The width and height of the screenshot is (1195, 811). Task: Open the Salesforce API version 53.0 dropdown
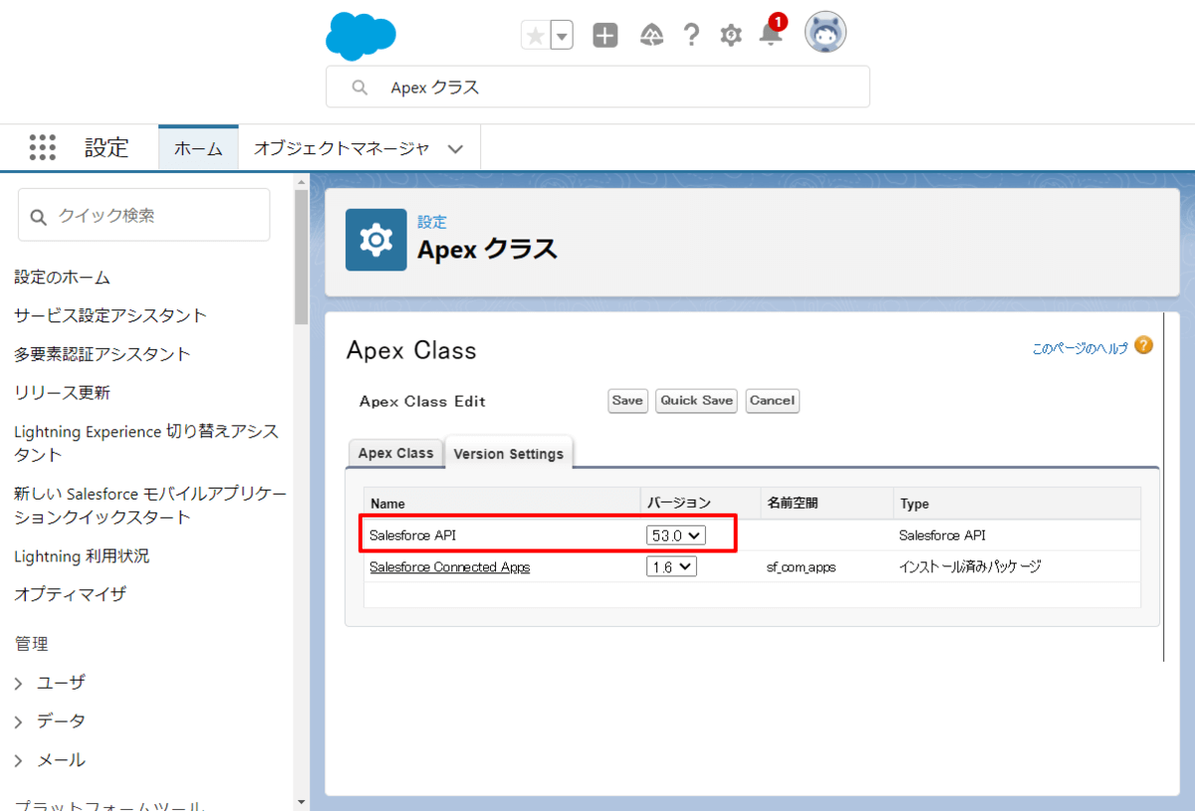click(x=676, y=535)
